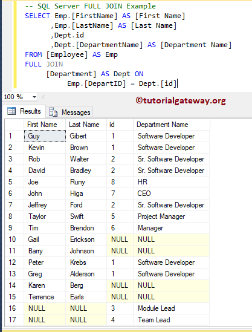Select the Peter cell
The image size is (252, 332).
point(45,262)
